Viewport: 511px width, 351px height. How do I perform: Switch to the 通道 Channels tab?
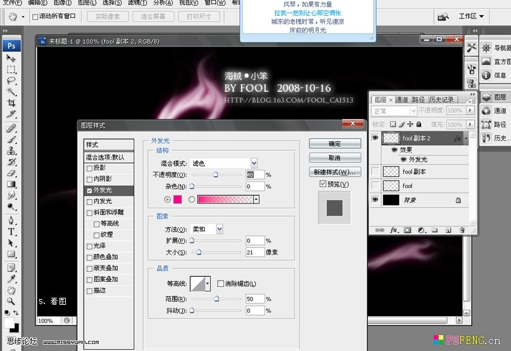click(402, 99)
